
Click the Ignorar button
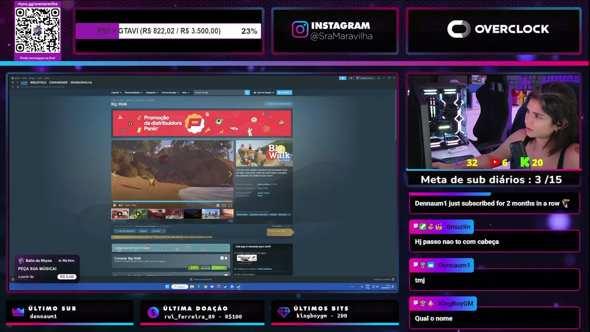pyautogui.click(x=156, y=231)
